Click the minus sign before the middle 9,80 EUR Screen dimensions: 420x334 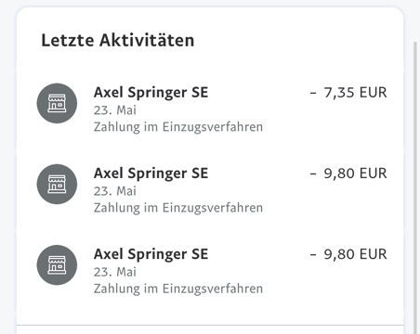pos(313,173)
